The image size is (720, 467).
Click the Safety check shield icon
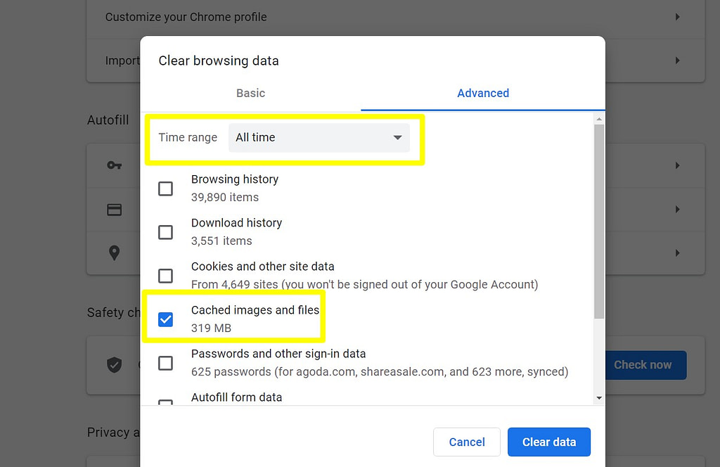pyautogui.click(x=114, y=365)
